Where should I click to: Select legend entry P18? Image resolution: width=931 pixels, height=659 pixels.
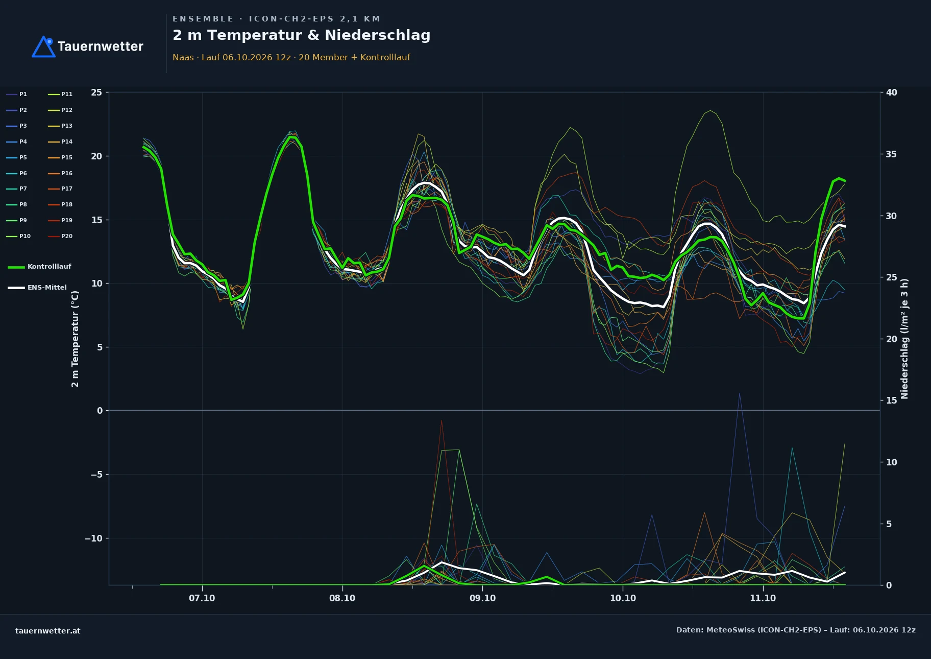(x=60, y=204)
